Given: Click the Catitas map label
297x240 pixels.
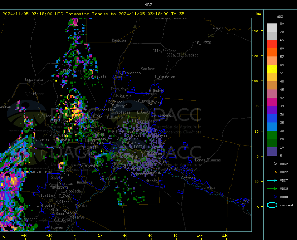Looking at the screenshot, I should pos(188,178).
